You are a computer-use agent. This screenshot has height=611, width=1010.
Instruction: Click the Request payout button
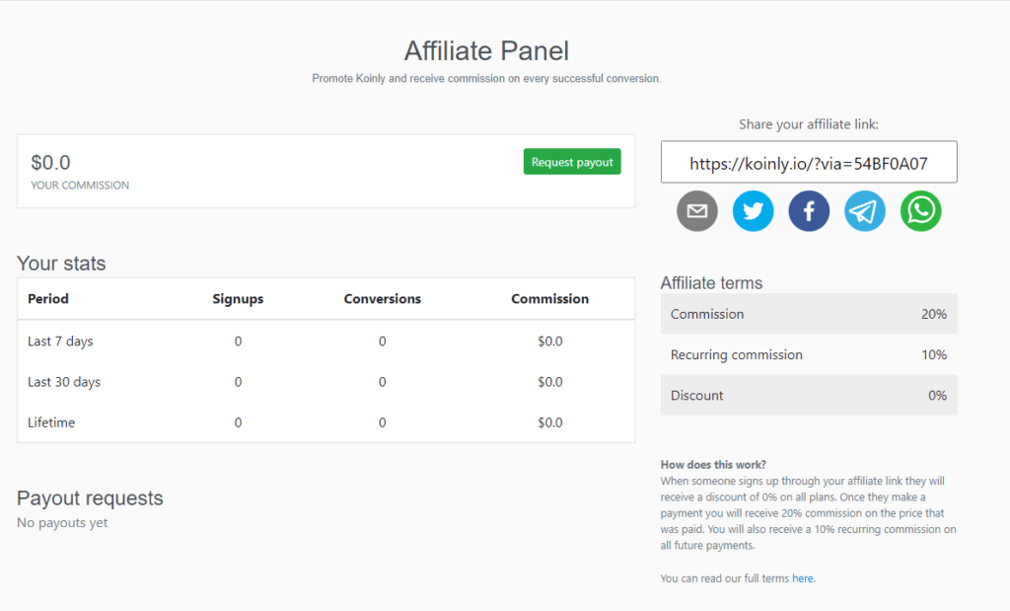pyautogui.click(x=572, y=162)
